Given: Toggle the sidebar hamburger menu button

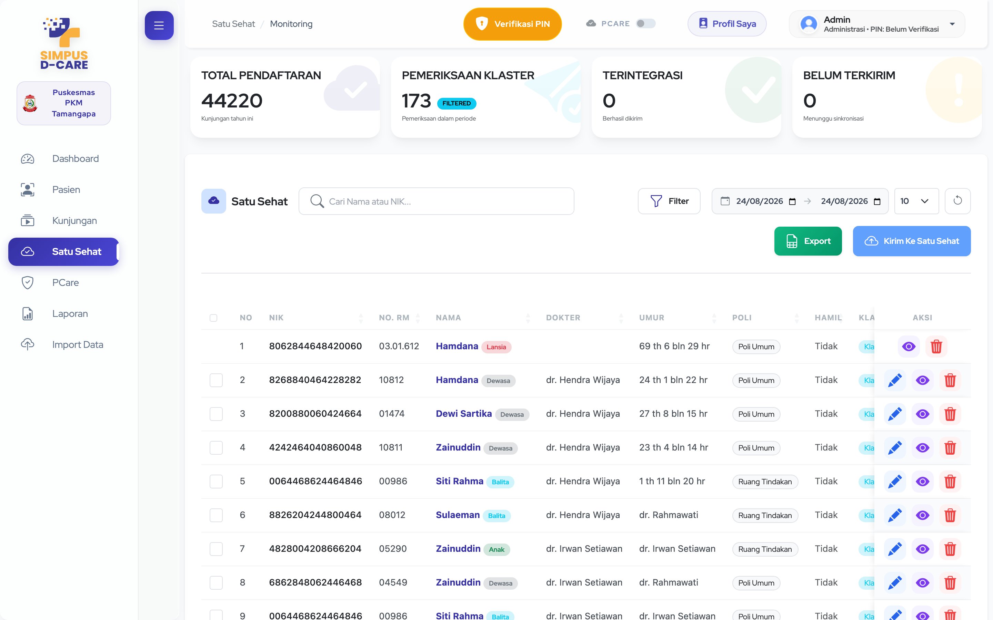Looking at the screenshot, I should (159, 25).
